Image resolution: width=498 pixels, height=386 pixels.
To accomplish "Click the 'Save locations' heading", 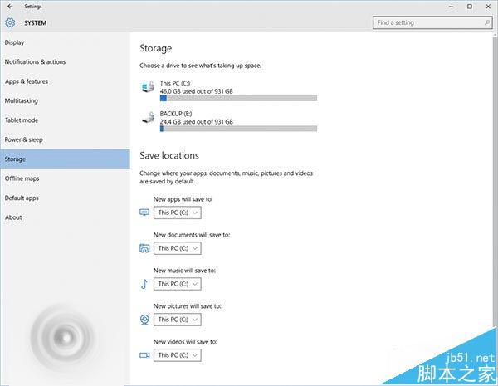I will pos(169,155).
